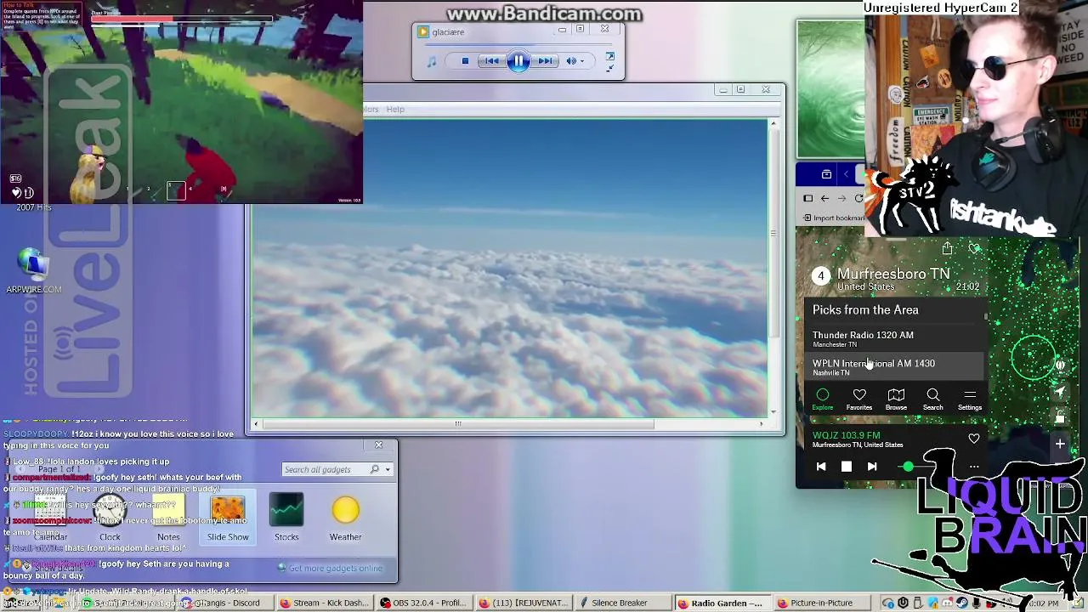Viewport: 1088px width, 612px height.
Task: Center map on my location arrow
Action: [1060, 392]
